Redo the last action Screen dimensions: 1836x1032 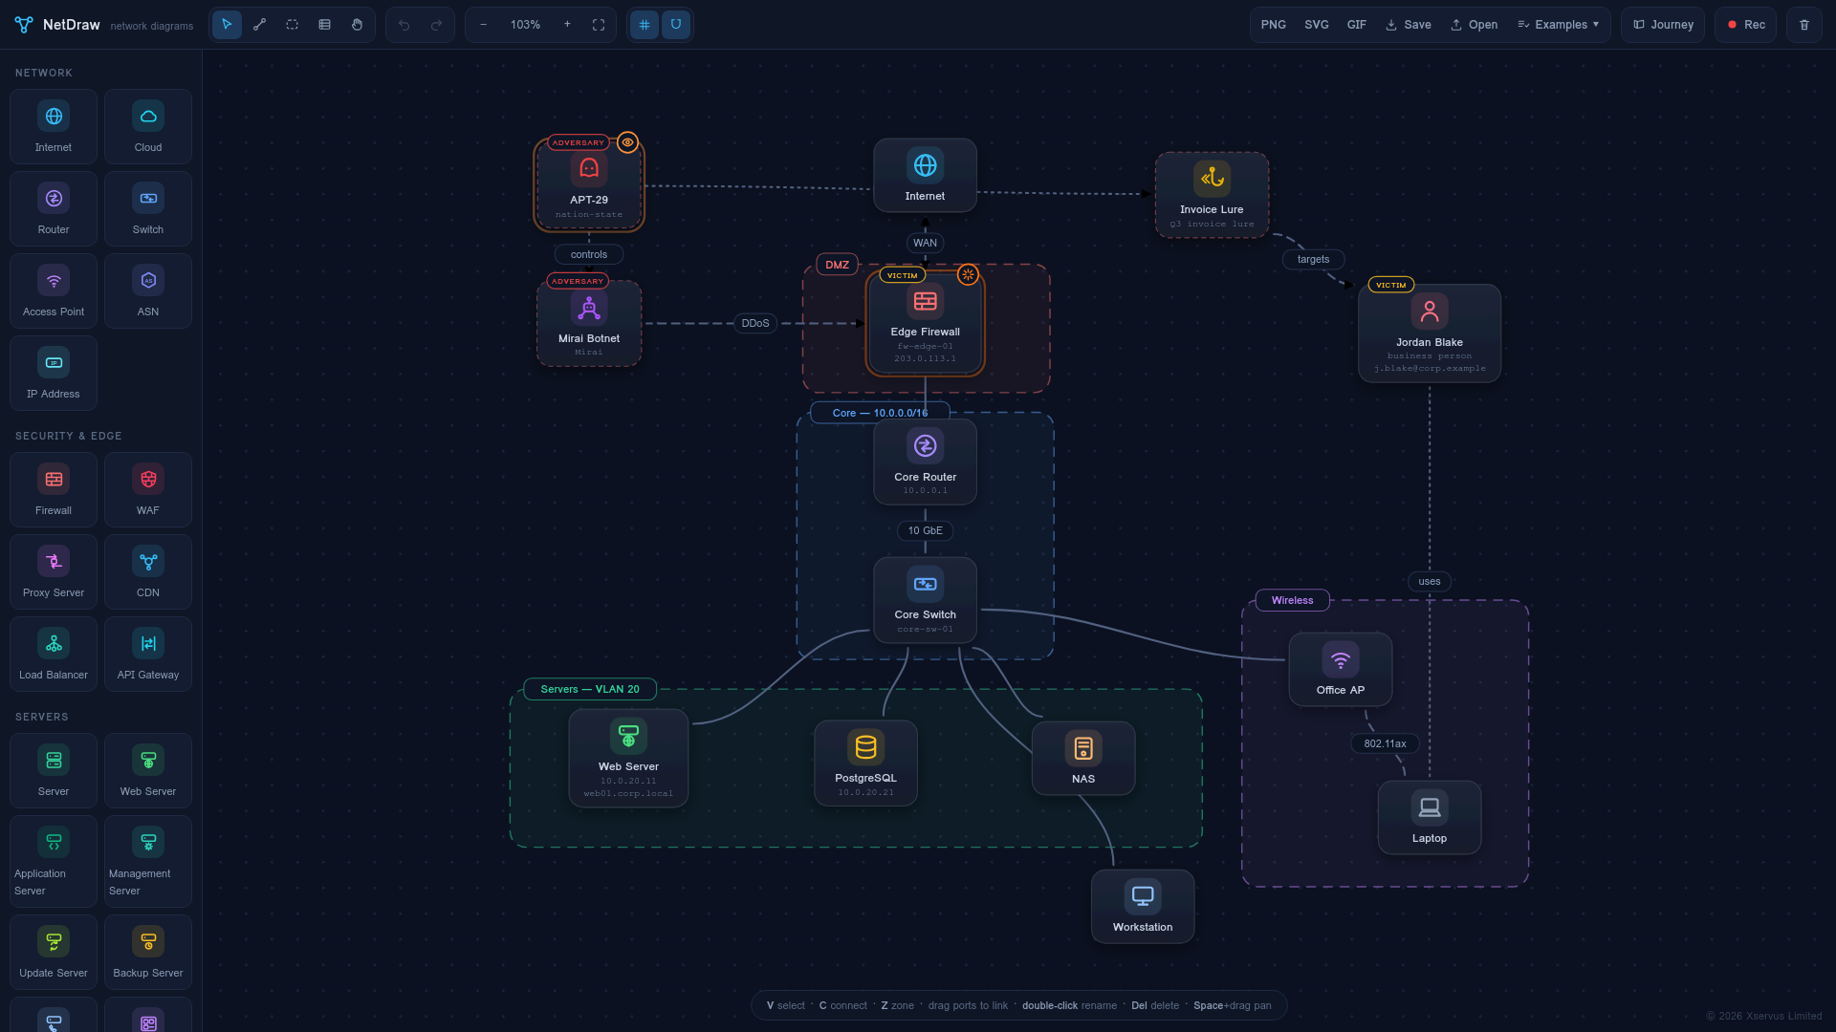coord(436,25)
